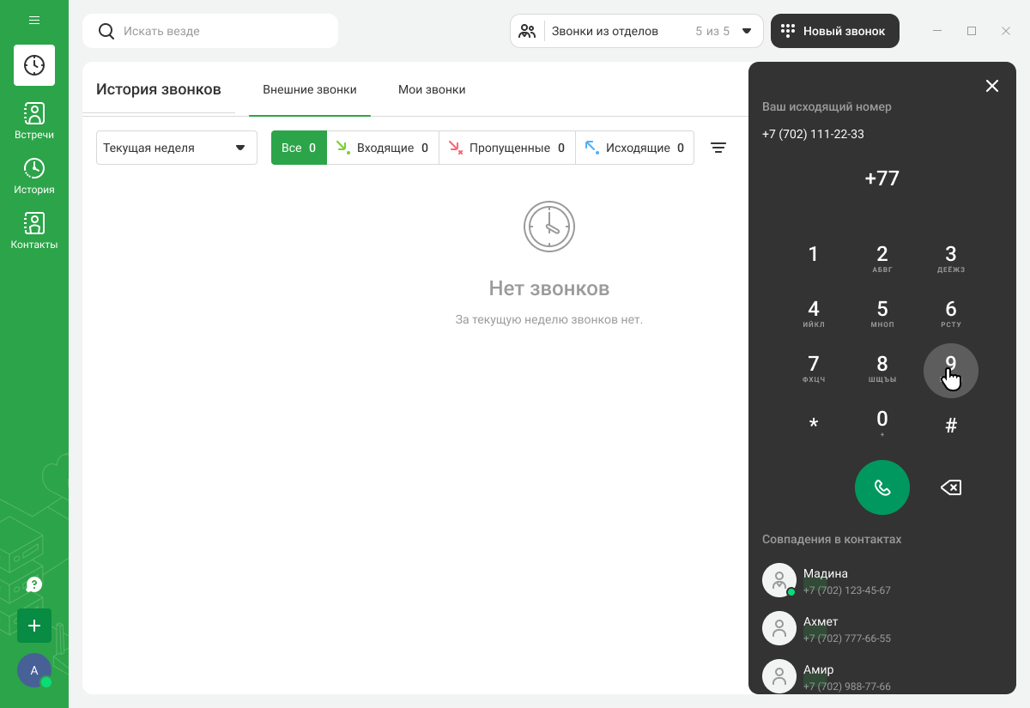Open Встречи section in sidebar
1030x708 pixels.
click(34, 121)
